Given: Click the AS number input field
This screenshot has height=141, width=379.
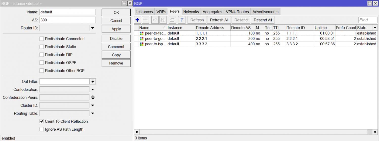Looking at the screenshot, I should [67, 20].
